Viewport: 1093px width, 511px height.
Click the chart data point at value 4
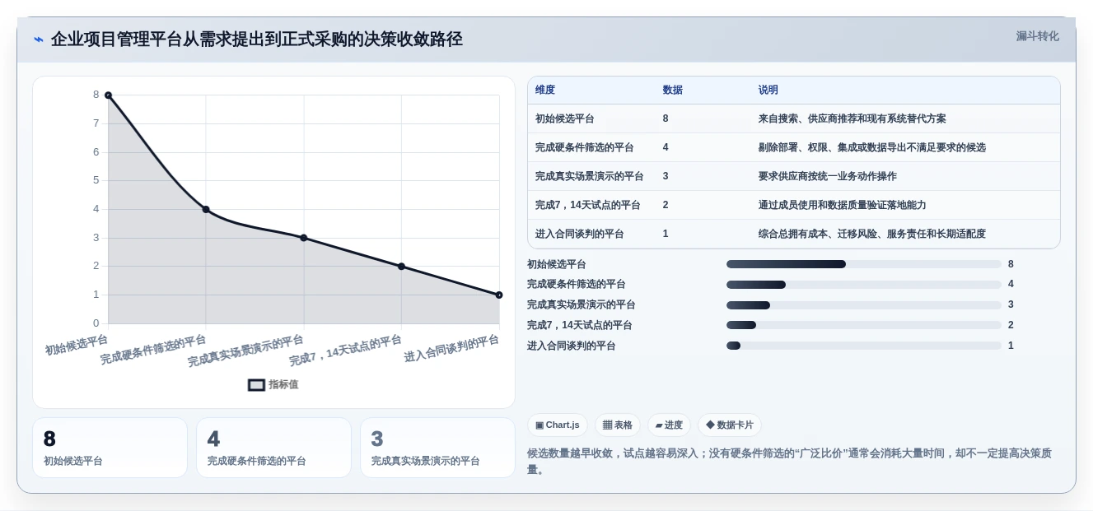tap(206, 209)
